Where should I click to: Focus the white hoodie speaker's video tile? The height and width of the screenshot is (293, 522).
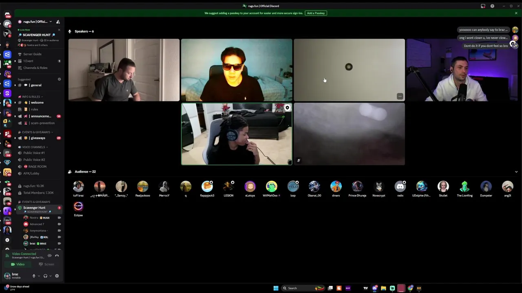pos(462,70)
